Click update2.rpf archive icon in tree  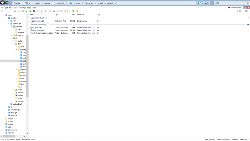[x=11, y=104]
